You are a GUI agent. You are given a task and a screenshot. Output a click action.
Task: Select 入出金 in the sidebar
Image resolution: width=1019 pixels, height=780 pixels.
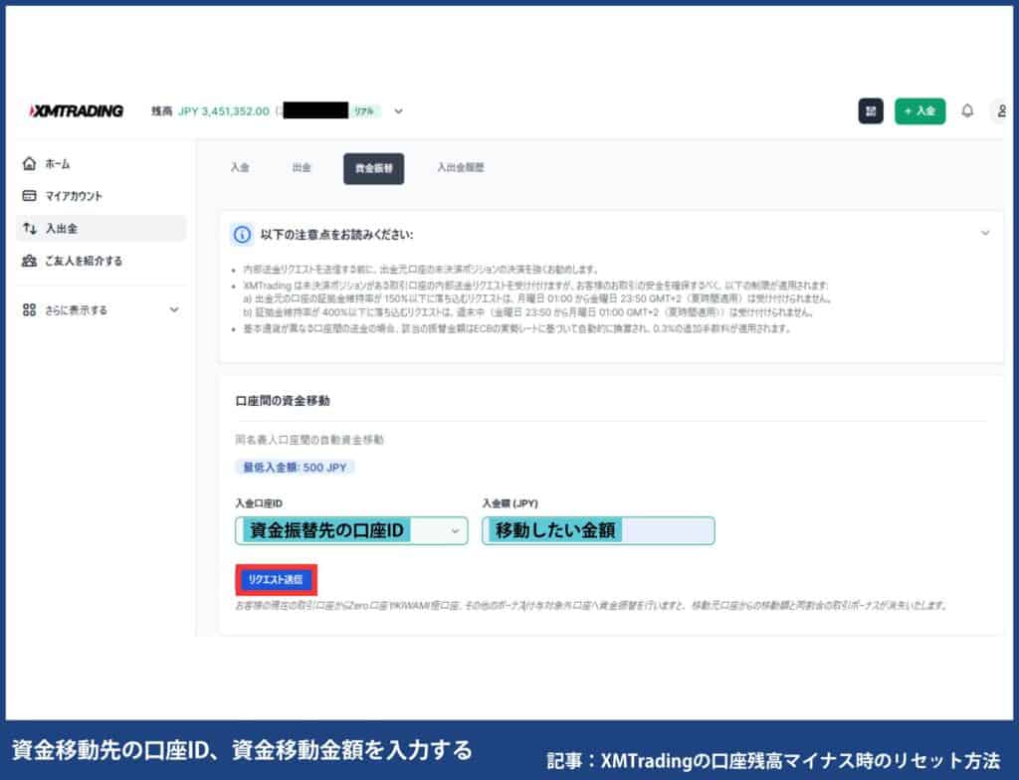[x=101, y=228]
